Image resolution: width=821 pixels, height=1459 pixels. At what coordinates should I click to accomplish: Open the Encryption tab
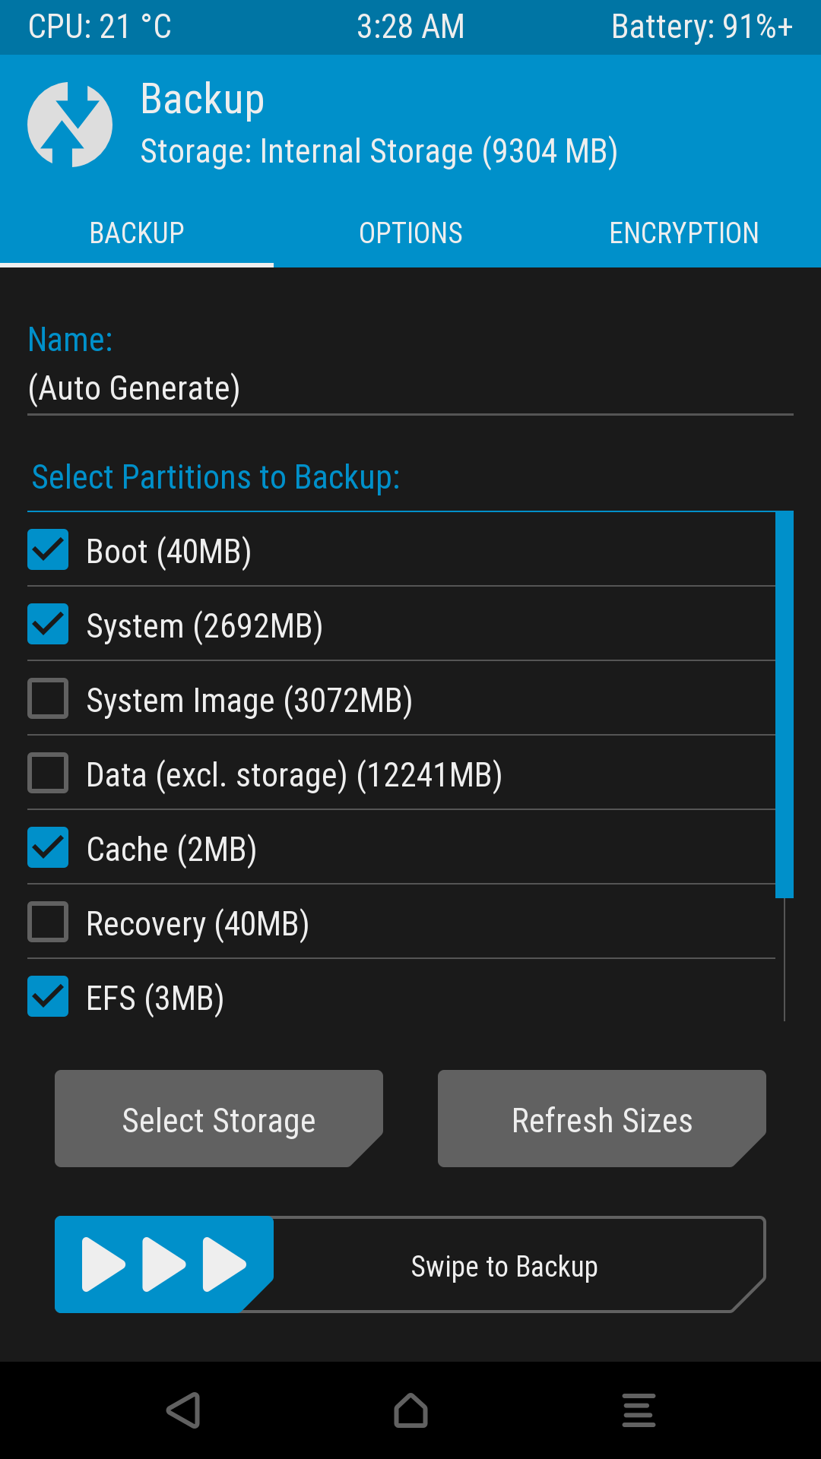point(683,233)
